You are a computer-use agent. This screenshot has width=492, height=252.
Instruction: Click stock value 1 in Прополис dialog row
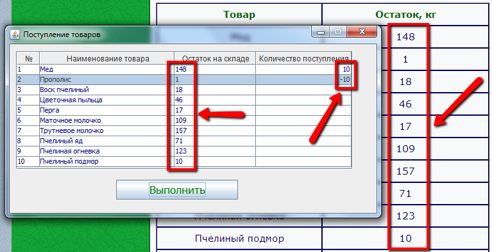(x=177, y=79)
